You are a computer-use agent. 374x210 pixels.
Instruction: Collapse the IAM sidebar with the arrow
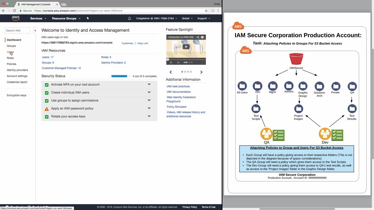(x=35, y=30)
